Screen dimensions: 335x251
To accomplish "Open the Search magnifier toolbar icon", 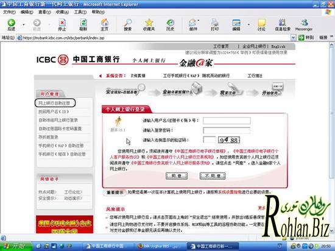I will tap(127, 25).
